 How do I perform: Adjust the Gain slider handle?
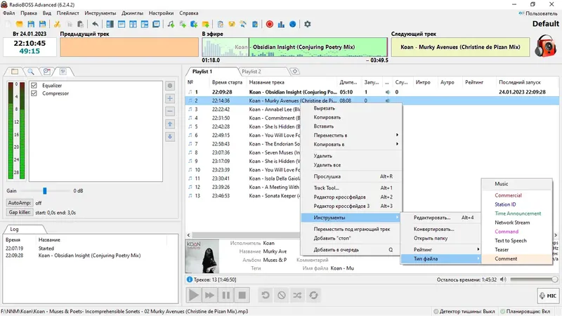pyautogui.click(x=45, y=190)
